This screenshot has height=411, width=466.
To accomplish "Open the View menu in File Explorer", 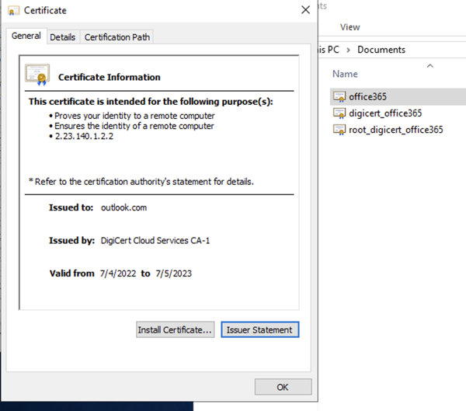I will [x=349, y=26].
